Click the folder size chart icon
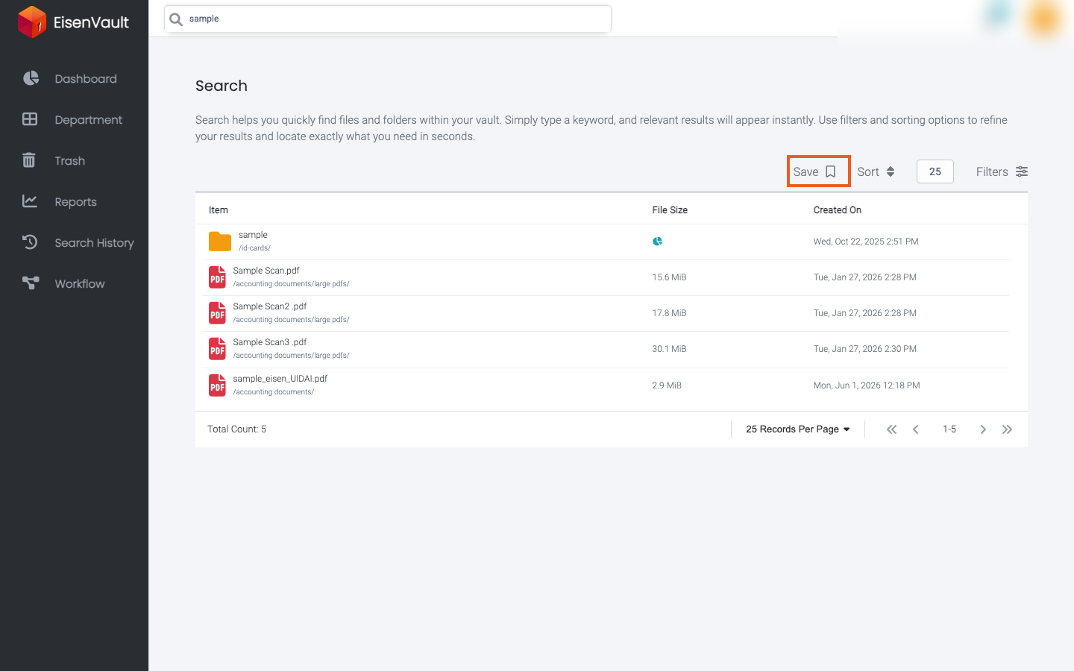1074x671 pixels. (657, 242)
